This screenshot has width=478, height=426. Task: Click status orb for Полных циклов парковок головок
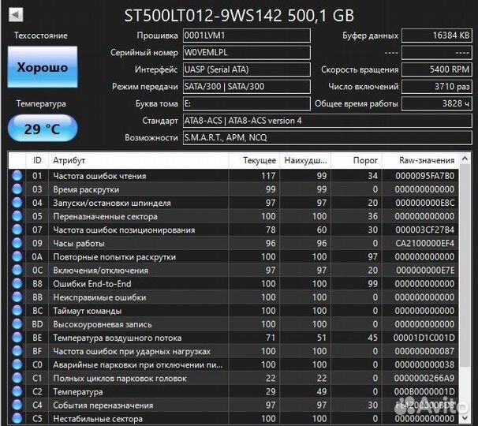coord(17,378)
